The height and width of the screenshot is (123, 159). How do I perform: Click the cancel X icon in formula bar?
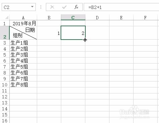tap(52, 7)
